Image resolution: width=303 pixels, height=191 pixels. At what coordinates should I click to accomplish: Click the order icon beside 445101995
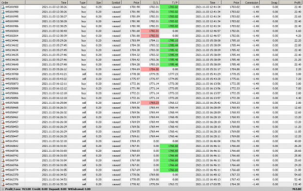[x=2, y=16]
